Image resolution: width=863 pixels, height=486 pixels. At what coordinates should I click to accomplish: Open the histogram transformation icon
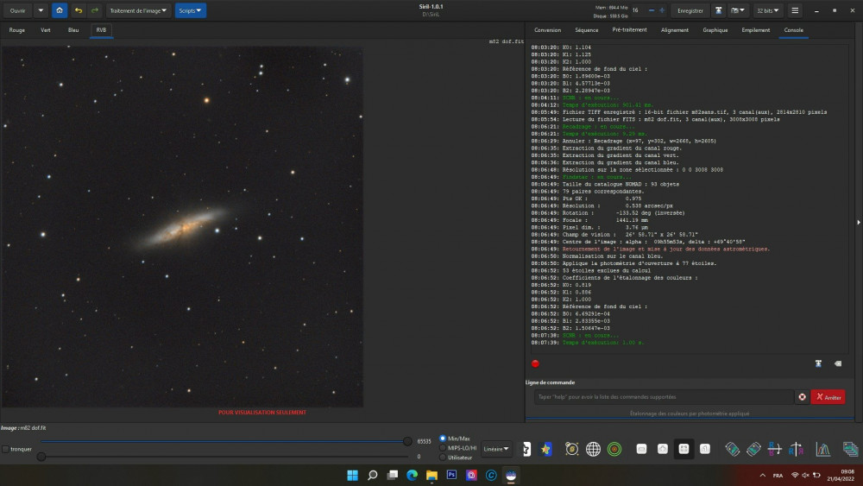[822, 449]
